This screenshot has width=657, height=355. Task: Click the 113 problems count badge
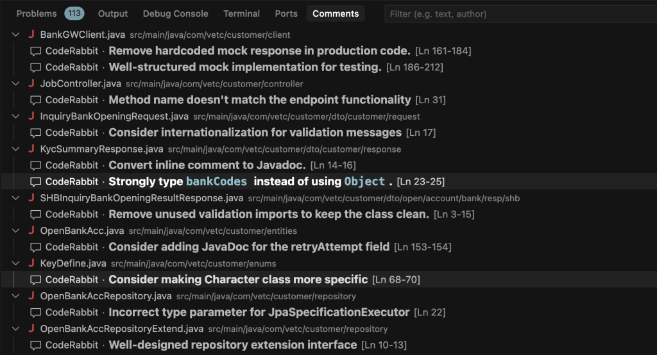click(x=74, y=13)
